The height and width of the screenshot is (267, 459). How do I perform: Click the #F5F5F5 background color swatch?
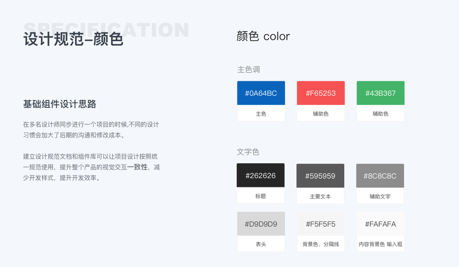[321, 224]
